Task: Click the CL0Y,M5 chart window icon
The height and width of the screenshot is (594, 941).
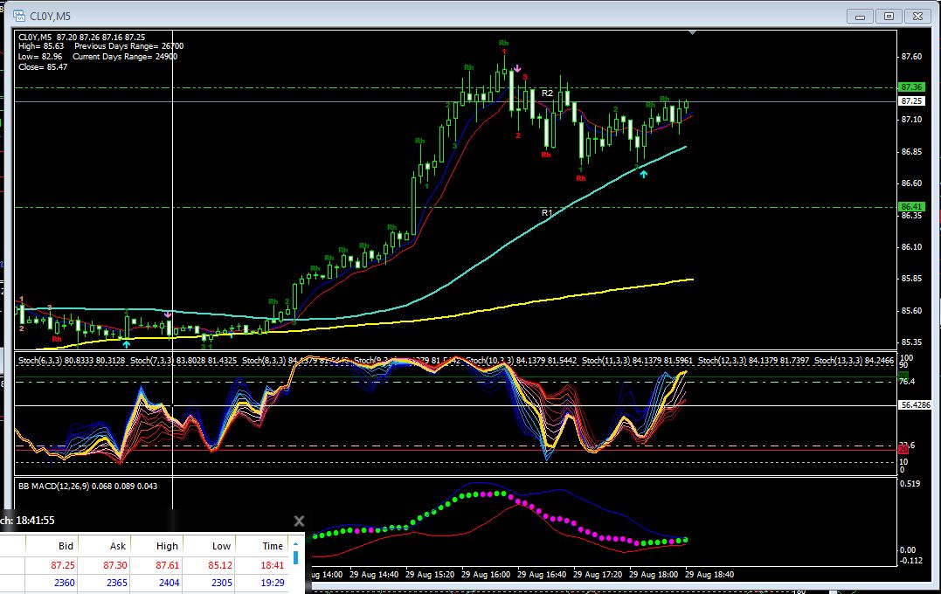Action: tap(18, 16)
